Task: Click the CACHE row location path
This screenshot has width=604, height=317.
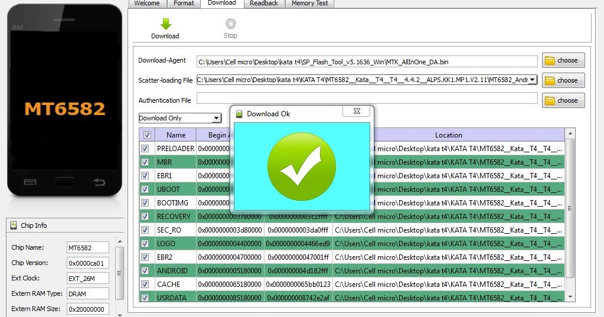Action: pyautogui.click(x=448, y=285)
